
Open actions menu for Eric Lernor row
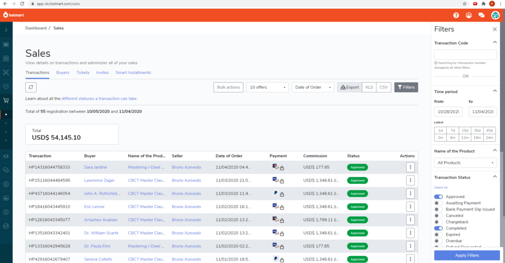(x=410, y=206)
